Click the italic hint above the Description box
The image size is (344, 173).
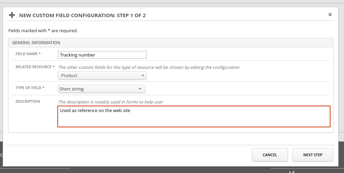click(x=110, y=102)
